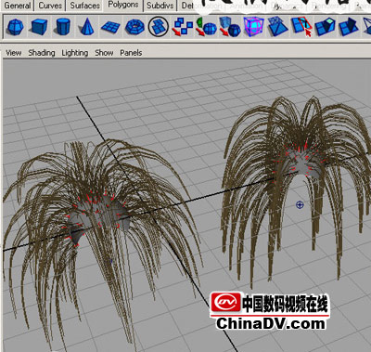Viewport: 371px width, 352px height.
Task: Switch to the Surfaces shelf tab
Action: (x=85, y=6)
